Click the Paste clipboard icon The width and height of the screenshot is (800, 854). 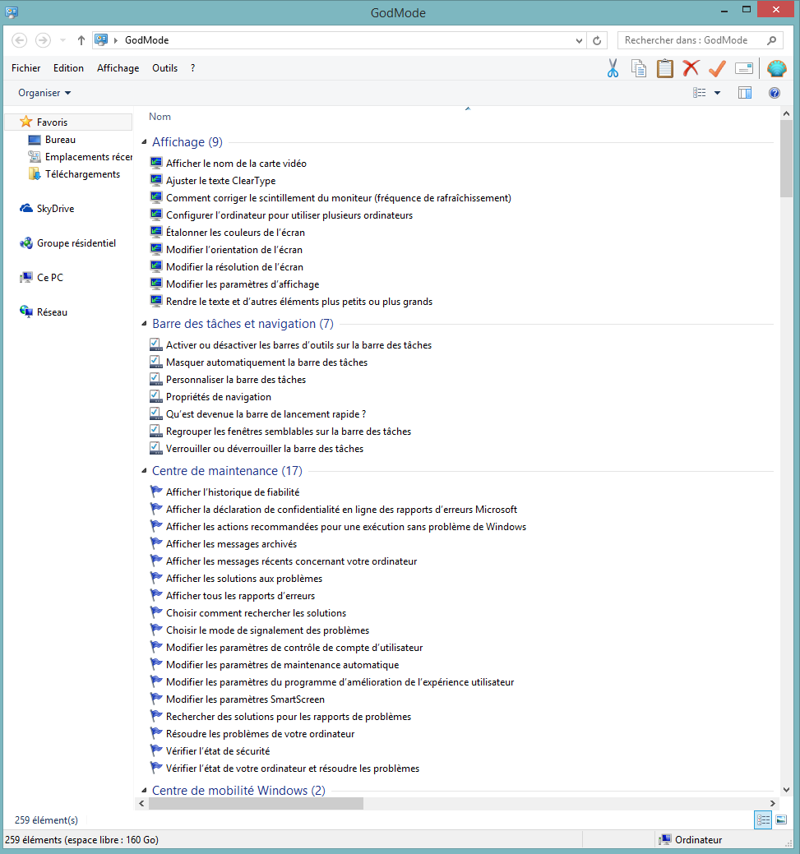pos(664,68)
